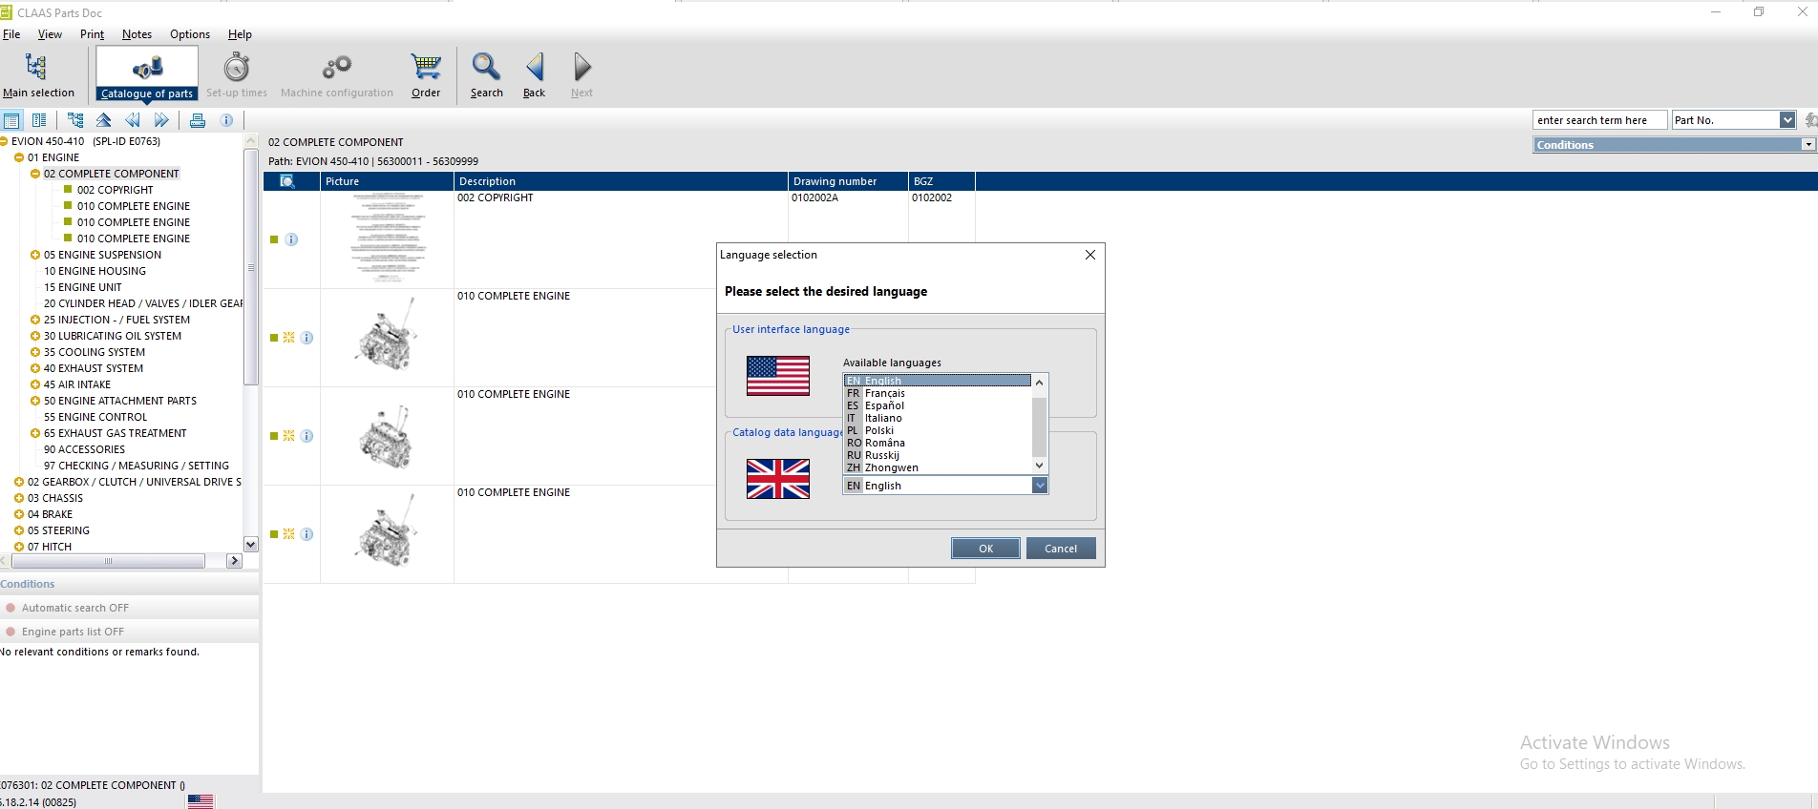Expand the Conditions dropdown at top right
Viewport: 1818px width, 809px height.
tap(1807, 145)
